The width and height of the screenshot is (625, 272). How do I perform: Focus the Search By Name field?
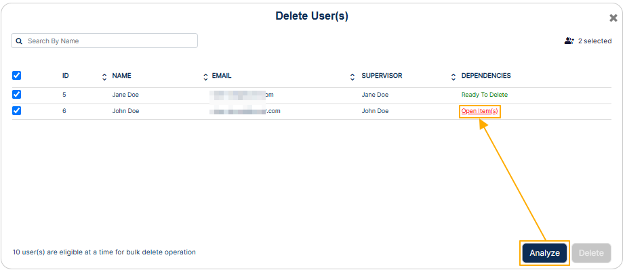(x=104, y=41)
